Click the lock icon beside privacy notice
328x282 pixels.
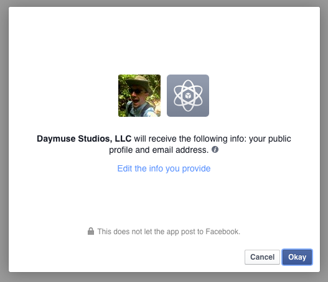coord(91,231)
